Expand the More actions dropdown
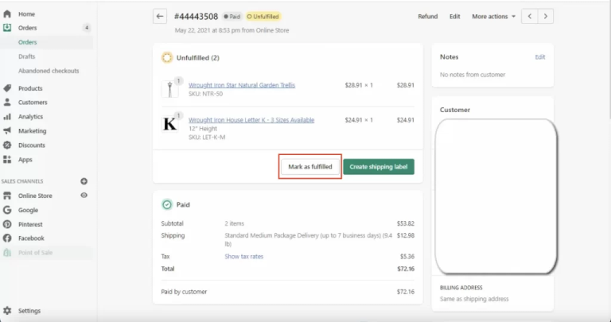Screen dimensions: 611x322 point(493,16)
